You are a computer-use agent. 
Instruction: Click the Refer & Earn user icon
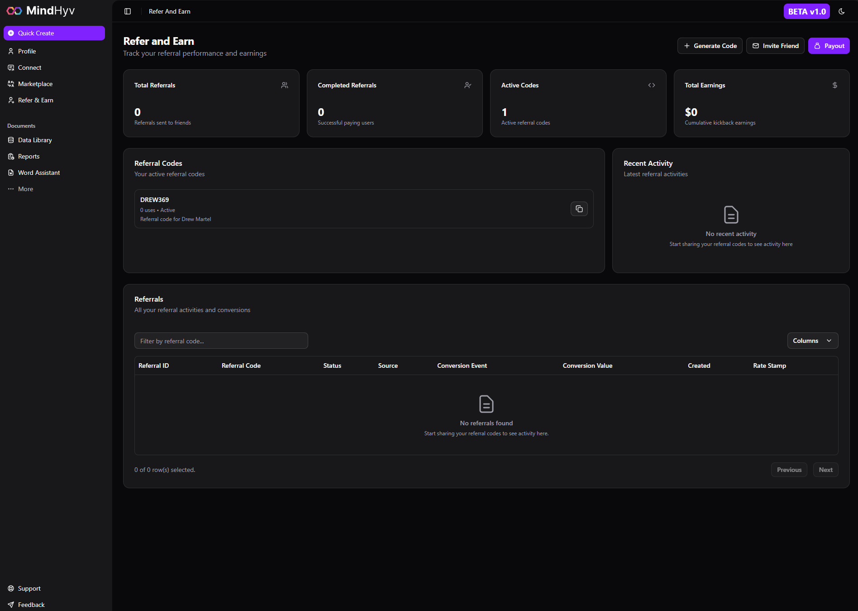(11, 100)
